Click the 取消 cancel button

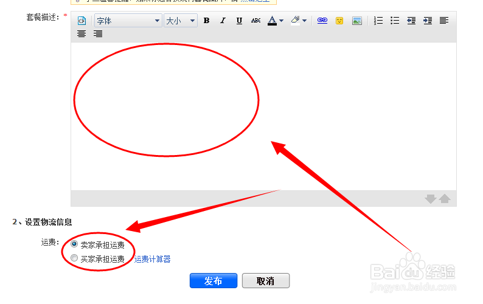[266, 280]
